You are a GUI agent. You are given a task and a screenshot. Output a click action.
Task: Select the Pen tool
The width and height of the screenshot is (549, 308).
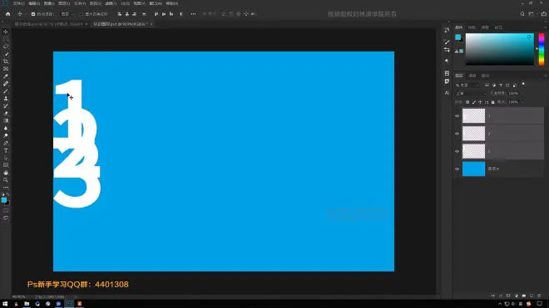[6, 144]
